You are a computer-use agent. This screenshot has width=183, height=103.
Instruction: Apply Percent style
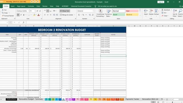[83, 15]
